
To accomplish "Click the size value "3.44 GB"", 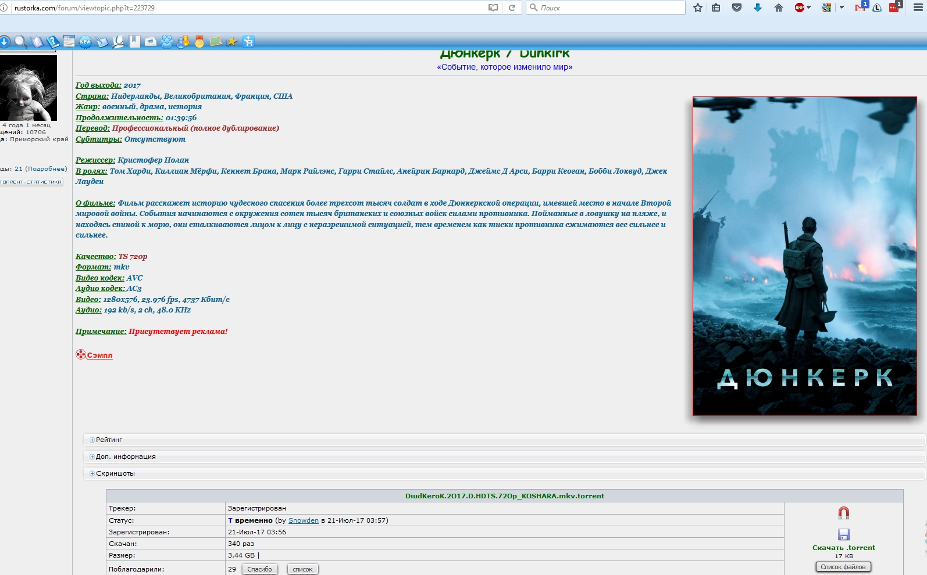I will point(241,555).
